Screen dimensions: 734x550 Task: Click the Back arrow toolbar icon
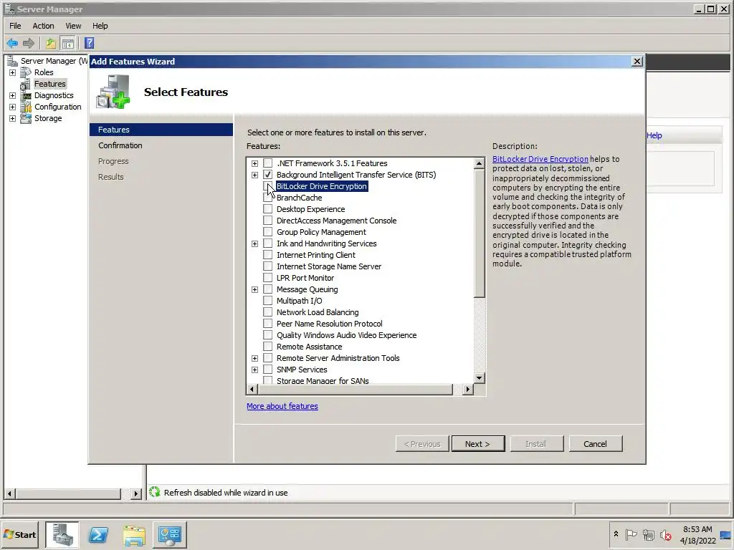[12, 44]
